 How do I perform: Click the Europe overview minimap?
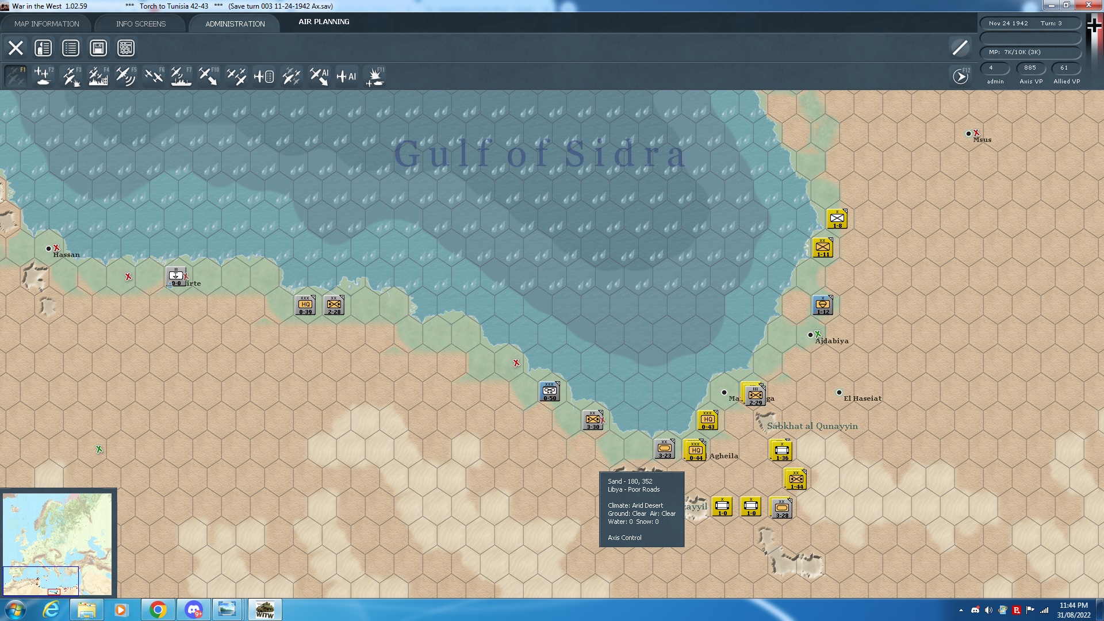(57, 543)
